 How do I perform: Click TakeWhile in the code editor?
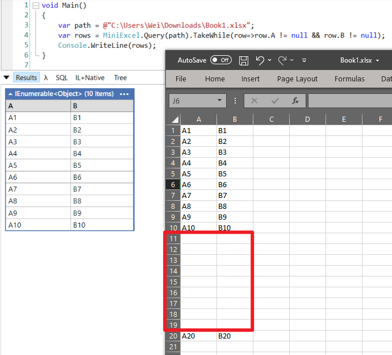pos(211,35)
